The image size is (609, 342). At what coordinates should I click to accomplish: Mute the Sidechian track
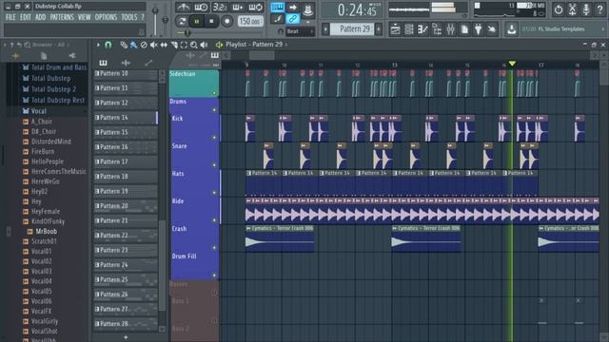point(214,93)
